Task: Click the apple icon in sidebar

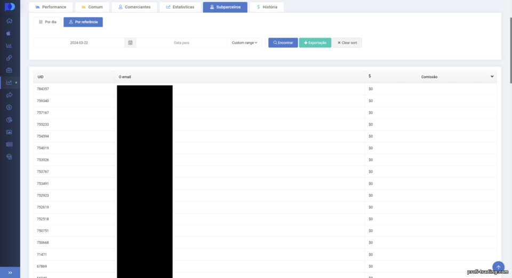Action: [x=9, y=33]
